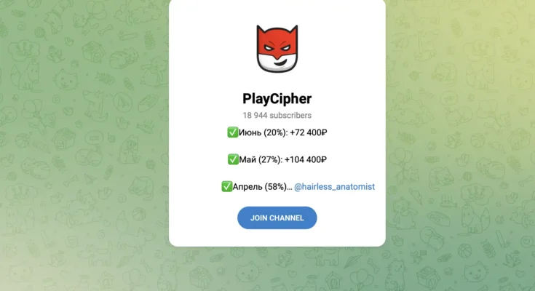Click the +104 400₽ amount
The image size is (535, 291).
(306, 159)
